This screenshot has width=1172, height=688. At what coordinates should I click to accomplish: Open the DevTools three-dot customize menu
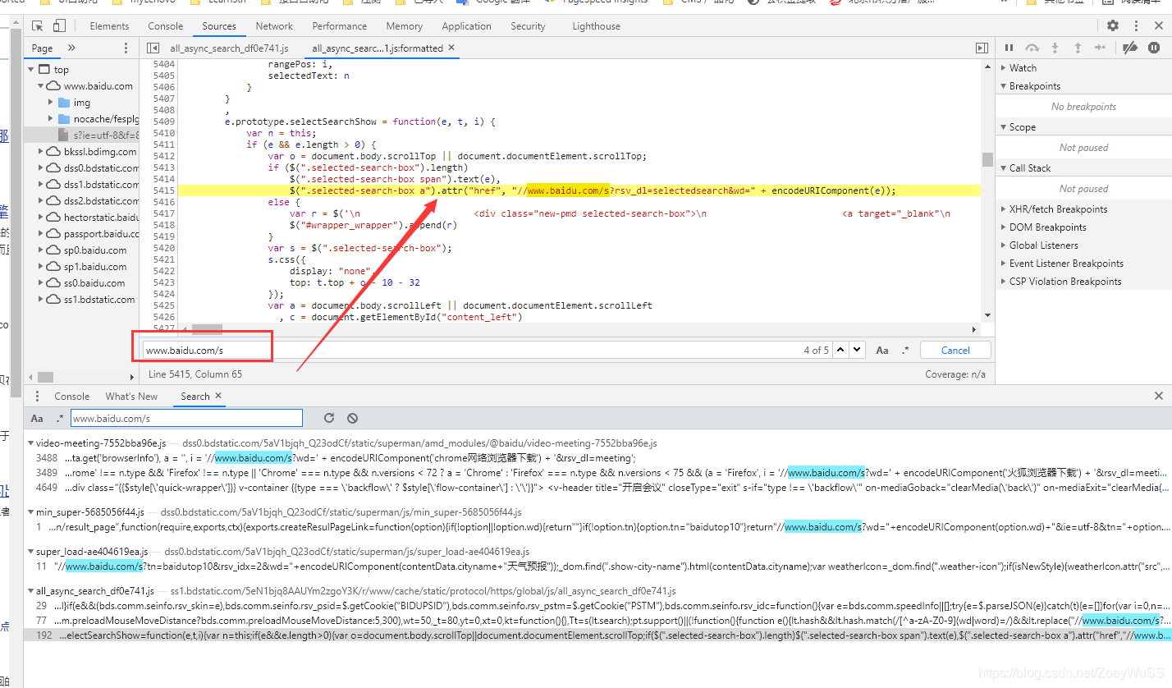[1136, 26]
